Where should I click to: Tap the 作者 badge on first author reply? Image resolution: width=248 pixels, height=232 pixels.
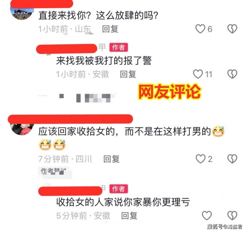click(119, 47)
